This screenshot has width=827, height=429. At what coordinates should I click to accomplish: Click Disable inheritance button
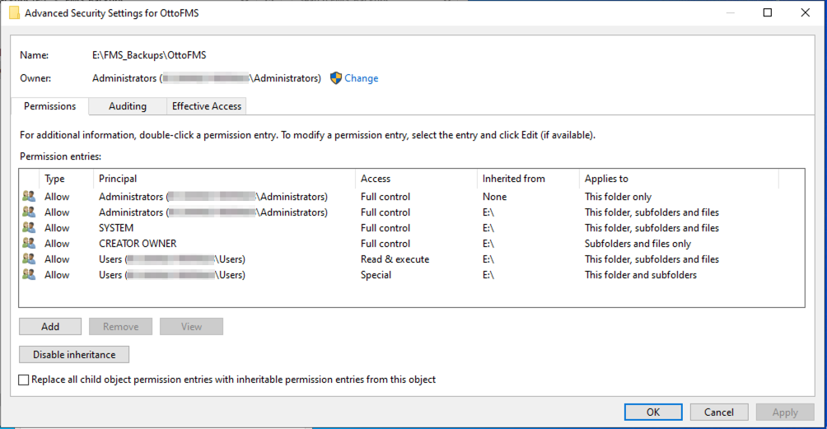coord(74,355)
